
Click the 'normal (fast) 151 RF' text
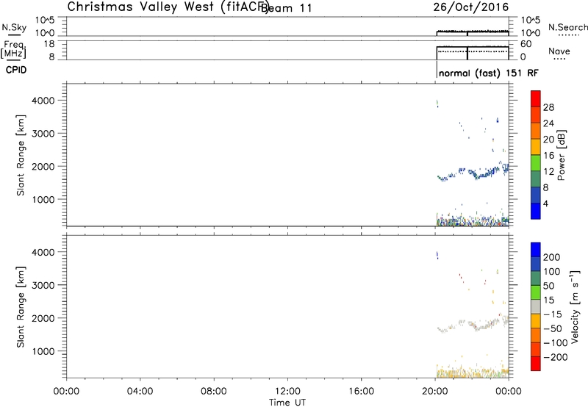click(488, 73)
